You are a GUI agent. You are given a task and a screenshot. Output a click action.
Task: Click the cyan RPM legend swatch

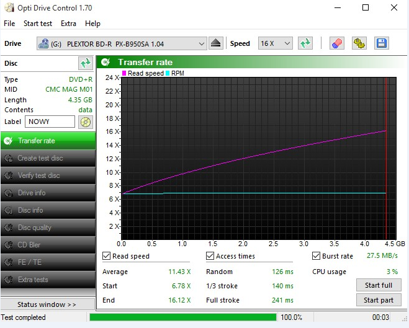[x=168, y=73]
